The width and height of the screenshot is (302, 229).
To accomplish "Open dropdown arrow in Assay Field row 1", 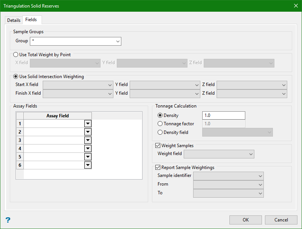I will point(88,124).
